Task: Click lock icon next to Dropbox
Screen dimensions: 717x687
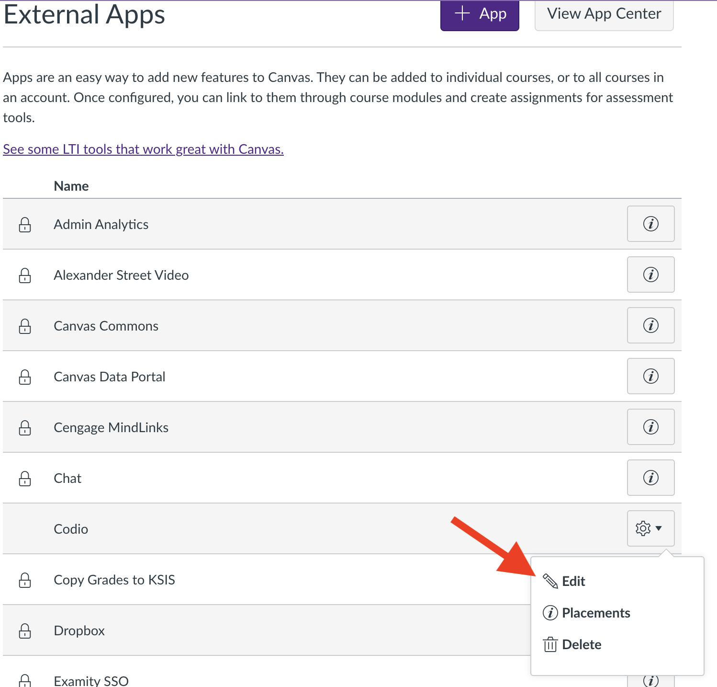Action: [x=25, y=630]
